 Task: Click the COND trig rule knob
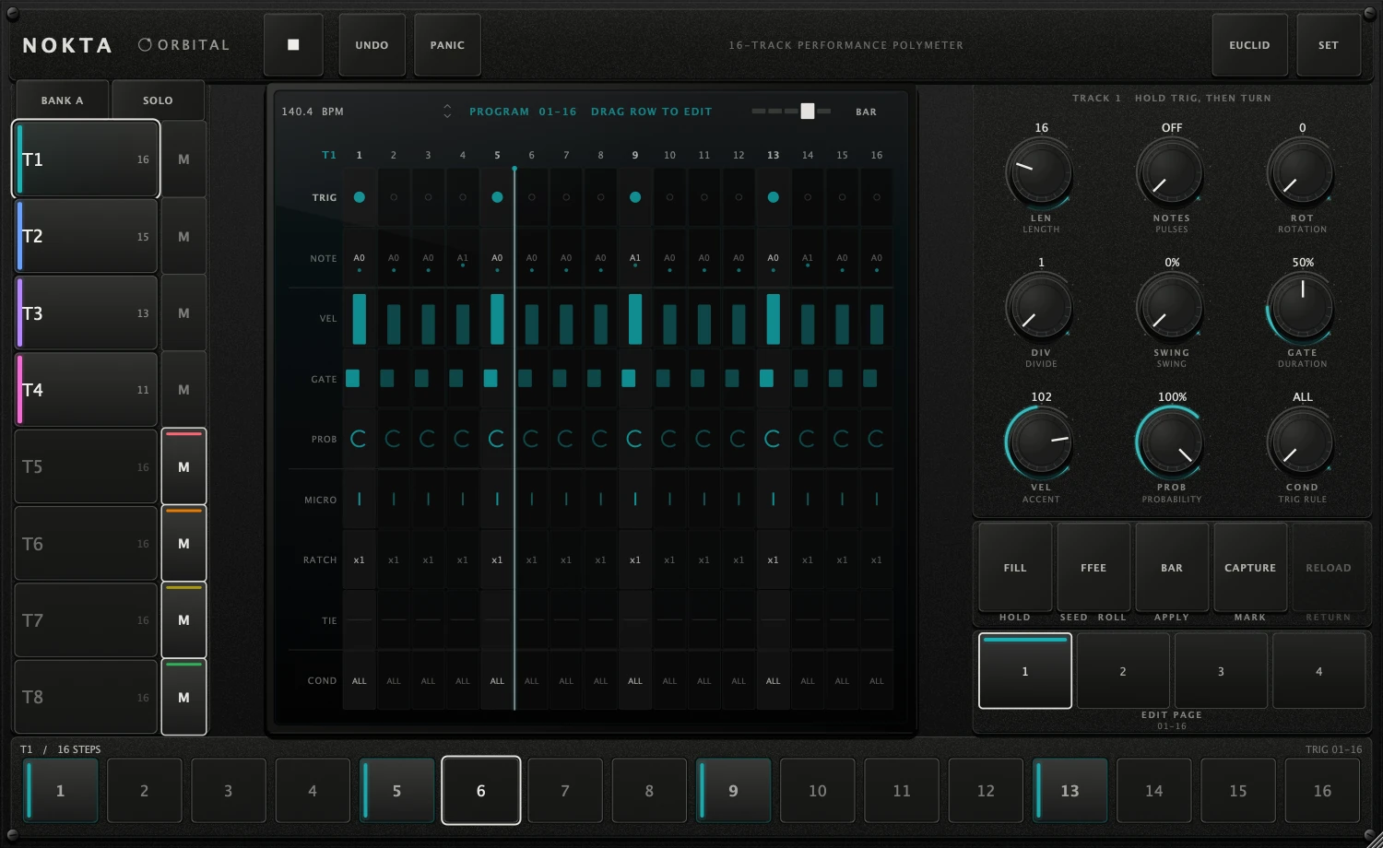pyautogui.click(x=1302, y=442)
